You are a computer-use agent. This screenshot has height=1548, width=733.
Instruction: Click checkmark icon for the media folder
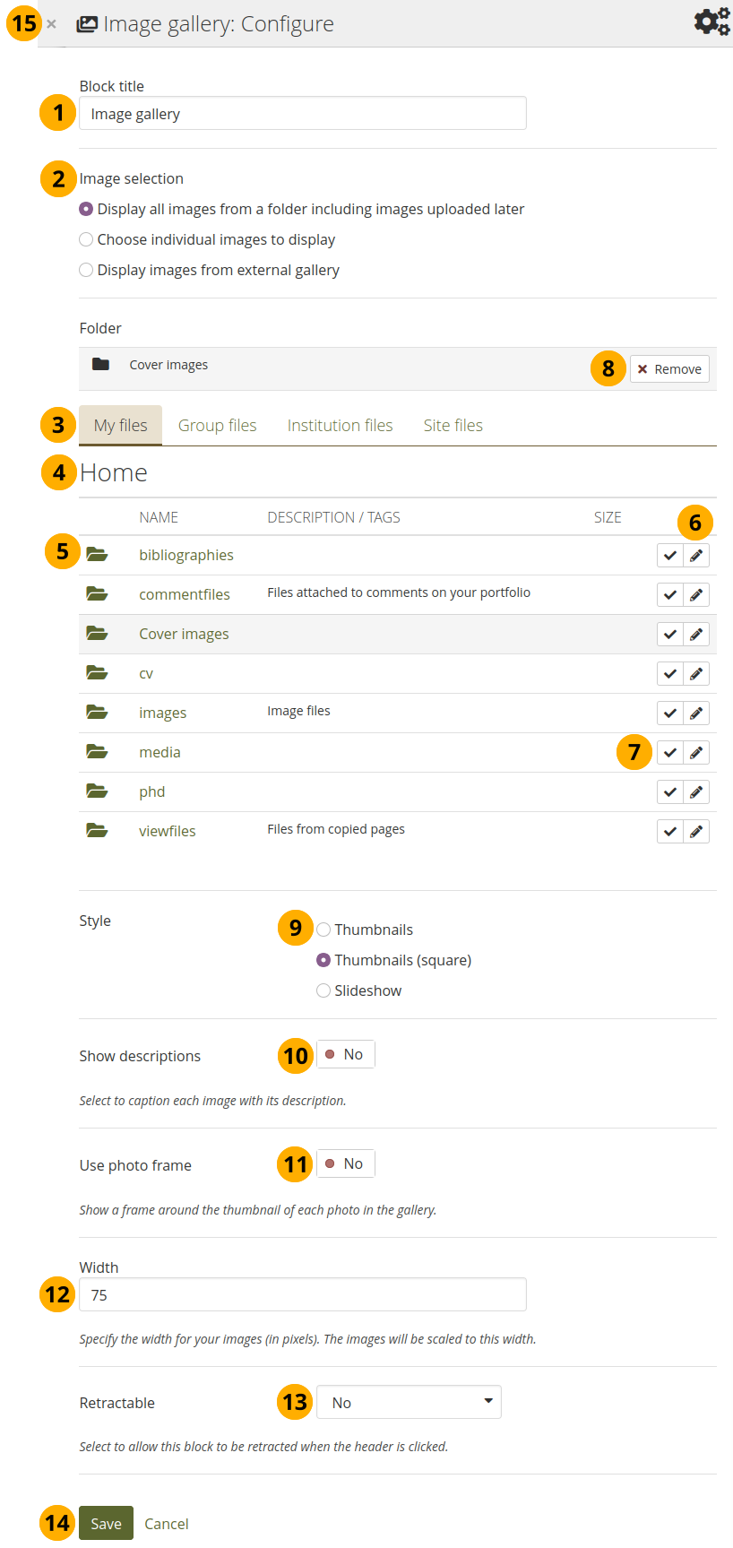[x=669, y=753]
